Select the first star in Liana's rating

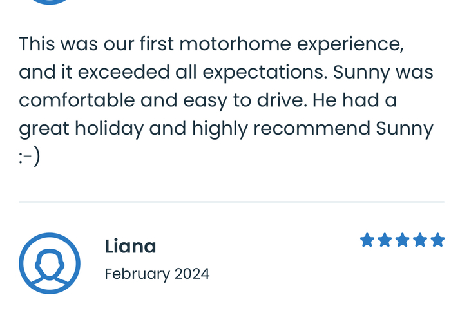(x=367, y=240)
